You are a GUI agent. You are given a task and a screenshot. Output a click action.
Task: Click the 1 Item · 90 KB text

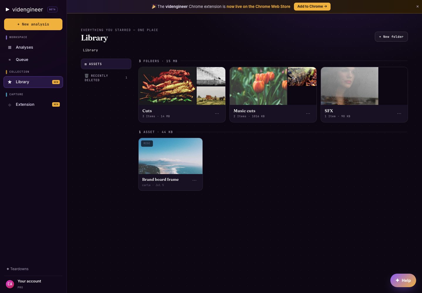(338, 116)
